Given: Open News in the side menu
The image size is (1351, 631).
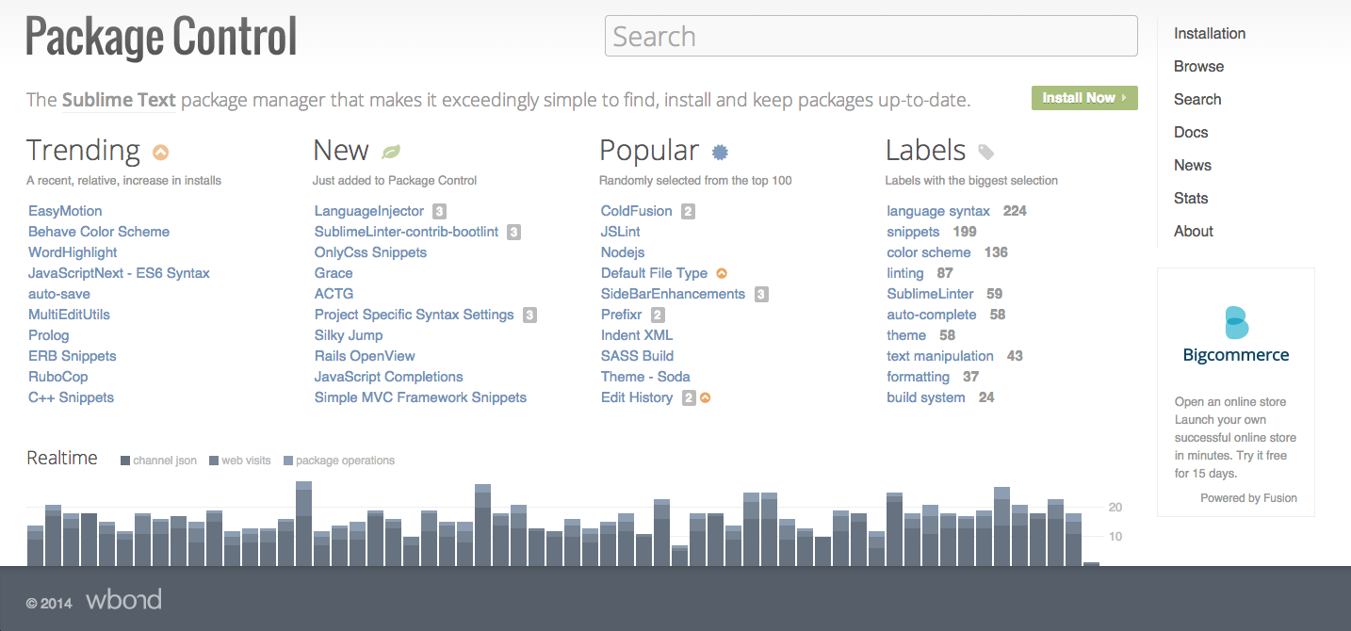Looking at the screenshot, I should click(1193, 165).
